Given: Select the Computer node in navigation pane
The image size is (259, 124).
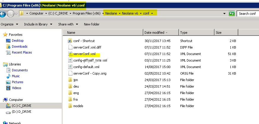Looking at the screenshot, I should [x=16, y=100].
